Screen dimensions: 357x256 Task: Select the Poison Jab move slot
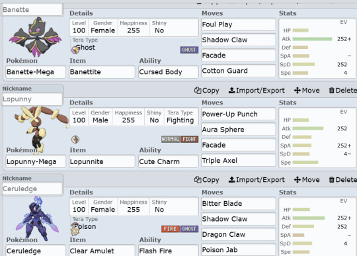coord(239,250)
